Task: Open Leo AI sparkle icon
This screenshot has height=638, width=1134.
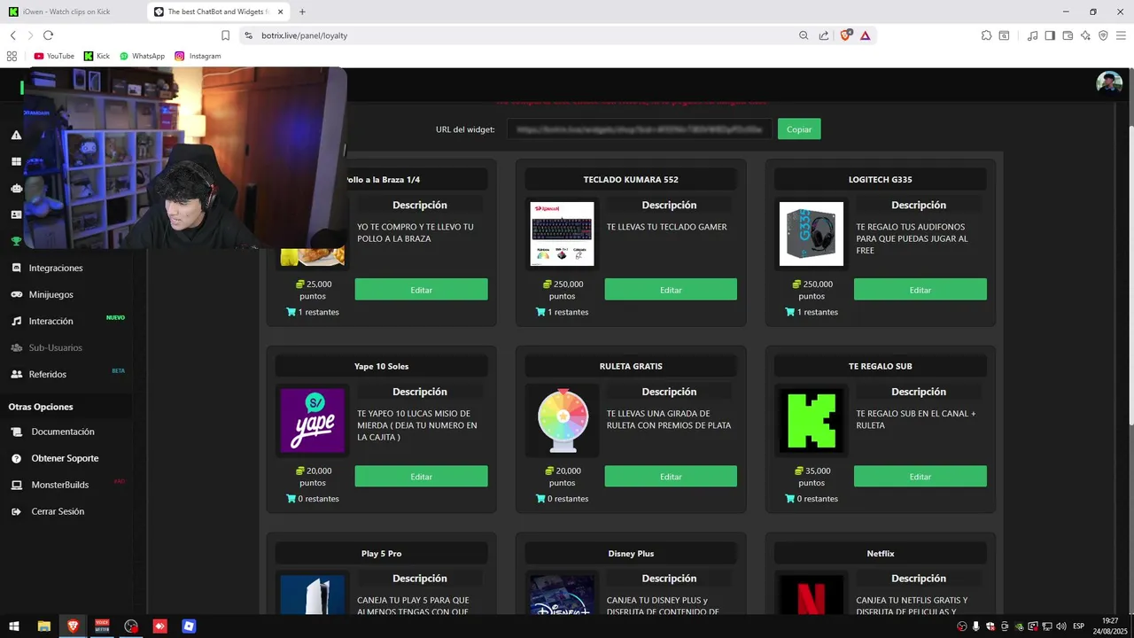Action: [1085, 35]
